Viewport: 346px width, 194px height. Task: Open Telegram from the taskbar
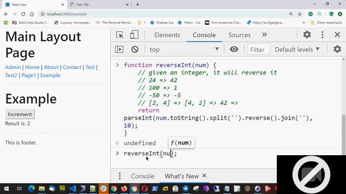pos(185,189)
